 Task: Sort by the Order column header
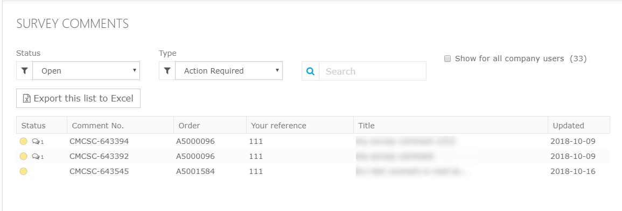(x=189, y=126)
